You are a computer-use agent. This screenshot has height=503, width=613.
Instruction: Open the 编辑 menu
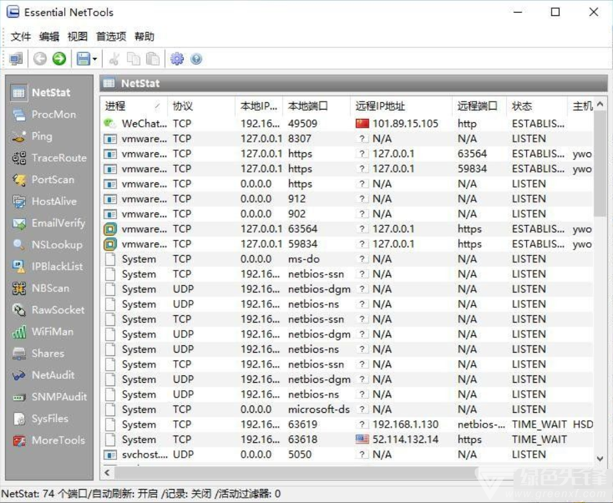pyautogui.click(x=49, y=37)
